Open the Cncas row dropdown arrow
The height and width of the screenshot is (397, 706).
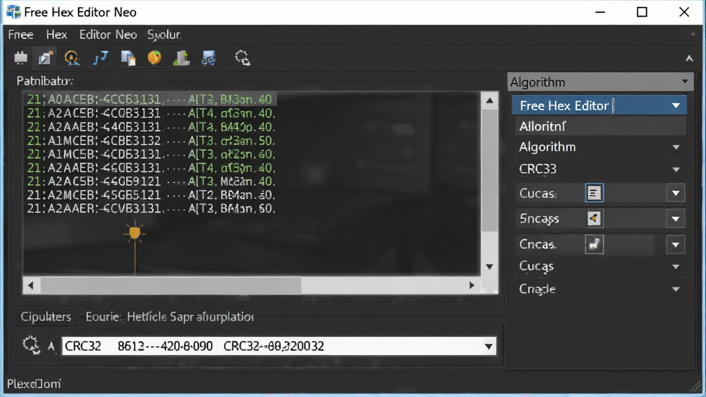tap(676, 245)
